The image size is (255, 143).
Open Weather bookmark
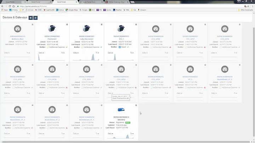pos(118,10)
